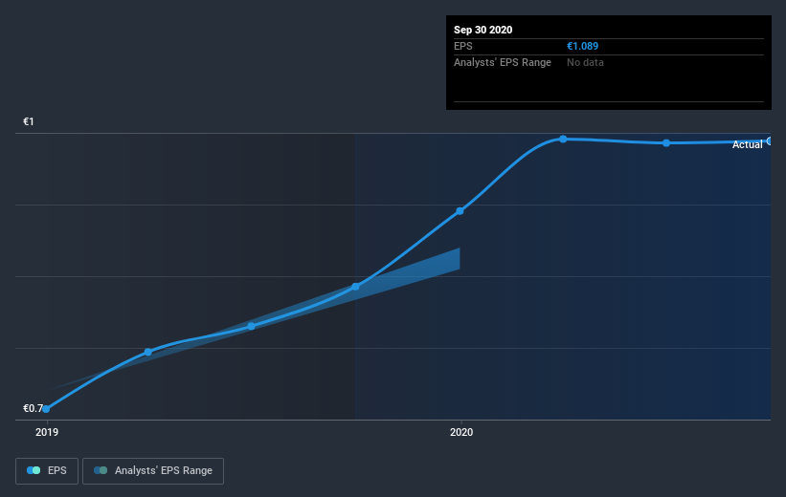The image size is (786, 497).
Task: Click the 2019 x-axis label
Action: click(x=47, y=432)
